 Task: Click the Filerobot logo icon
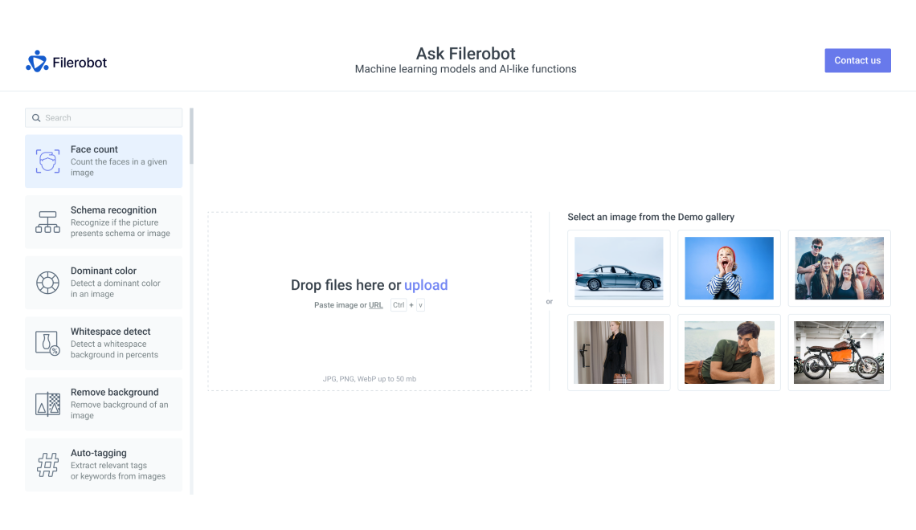click(37, 62)
